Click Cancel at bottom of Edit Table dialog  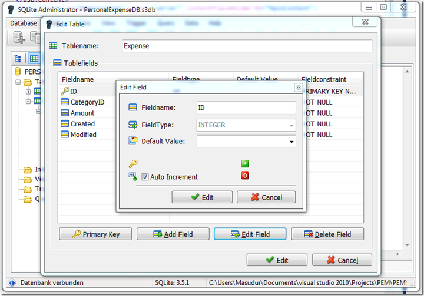coord(342,260)
